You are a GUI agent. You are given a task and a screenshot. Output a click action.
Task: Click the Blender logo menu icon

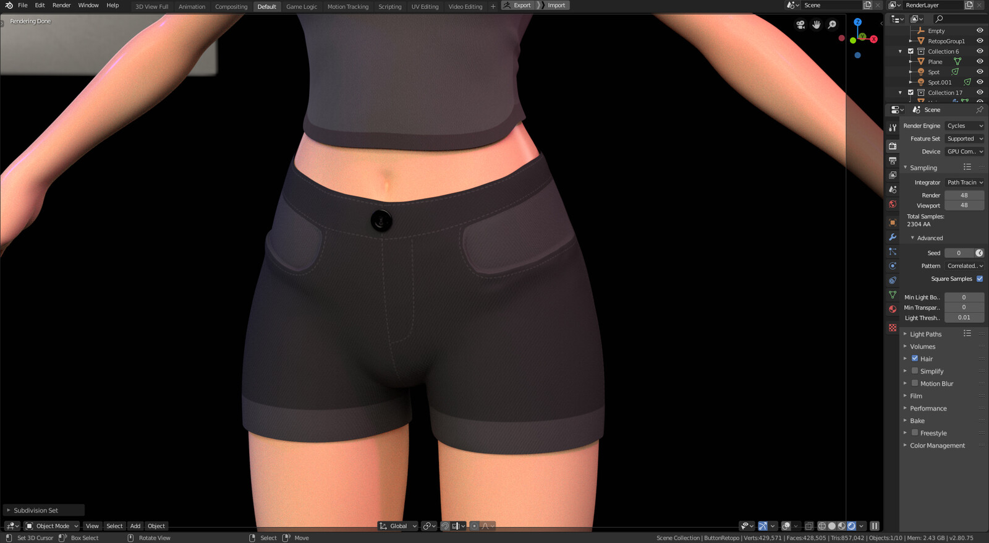click(x=9, y=6)
